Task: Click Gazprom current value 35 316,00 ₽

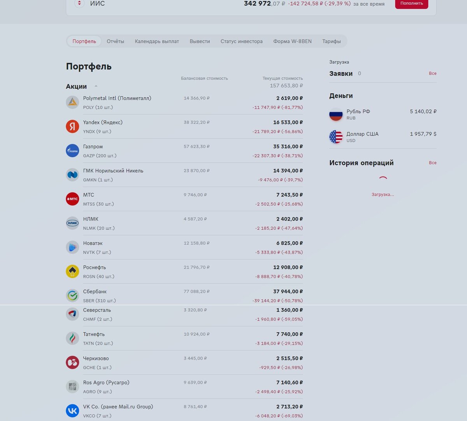Action: point(288,147)
